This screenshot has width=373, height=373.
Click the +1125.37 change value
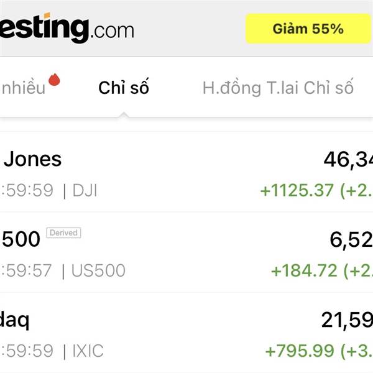pos(297,190)
